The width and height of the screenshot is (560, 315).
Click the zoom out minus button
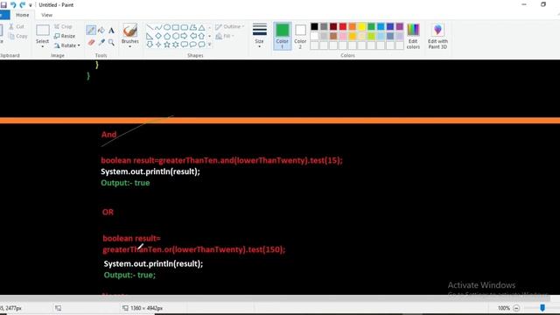[x=516, y=308]
